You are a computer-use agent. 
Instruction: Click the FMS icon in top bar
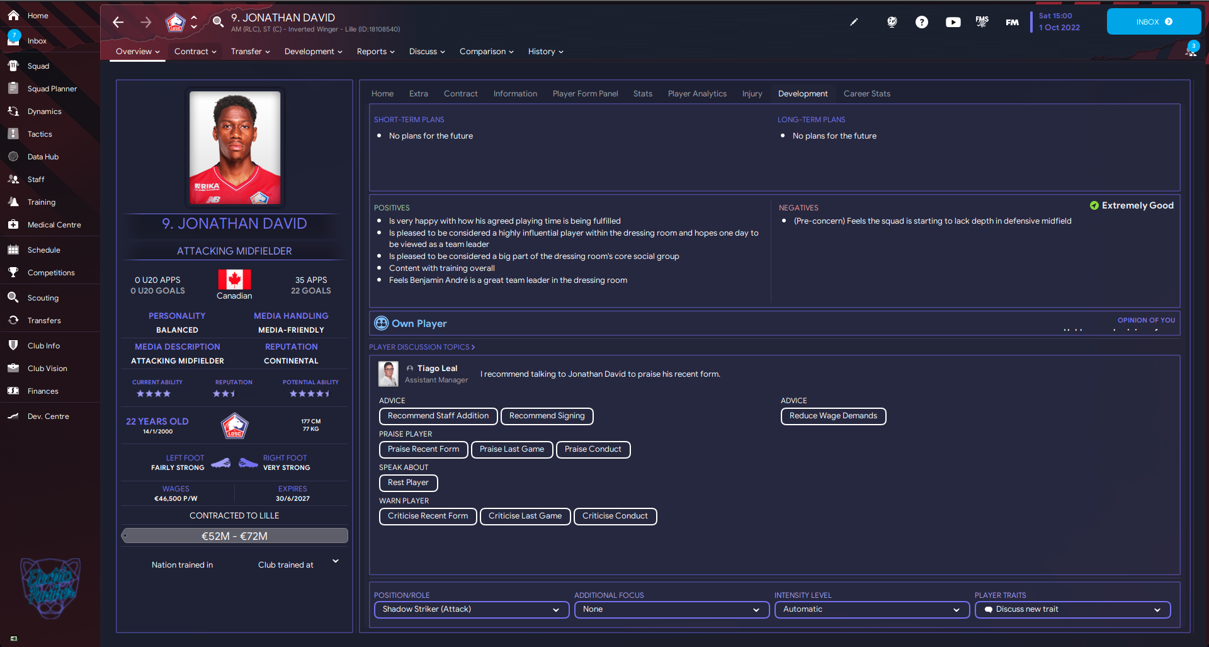point(982,22)
